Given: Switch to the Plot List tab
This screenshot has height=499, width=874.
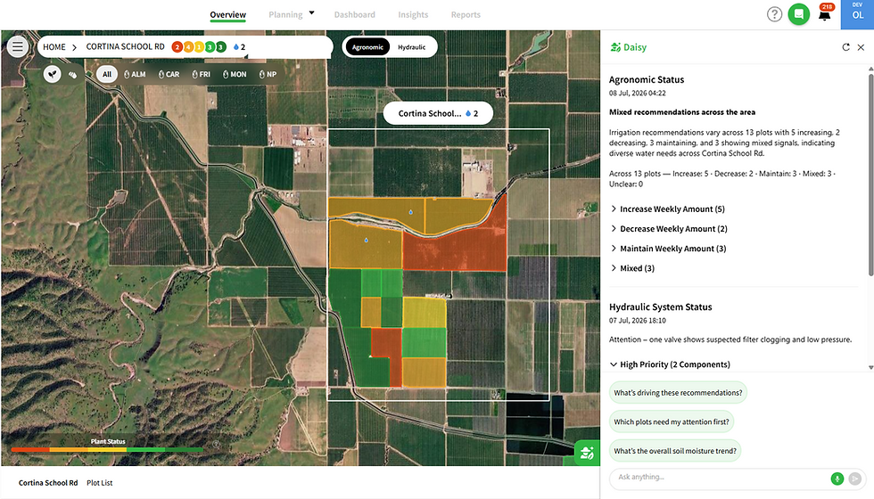Looking at the screenshot, I should [99, 483].
